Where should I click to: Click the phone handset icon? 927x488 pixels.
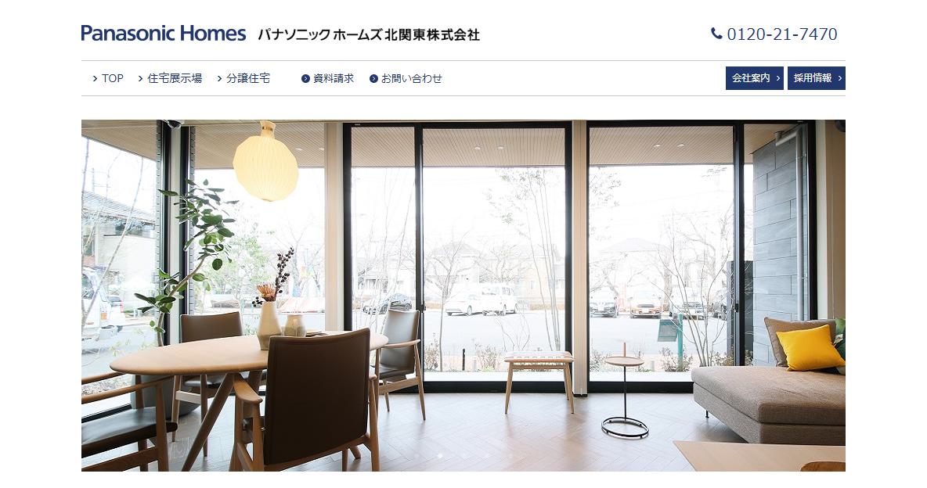point(716,34)
